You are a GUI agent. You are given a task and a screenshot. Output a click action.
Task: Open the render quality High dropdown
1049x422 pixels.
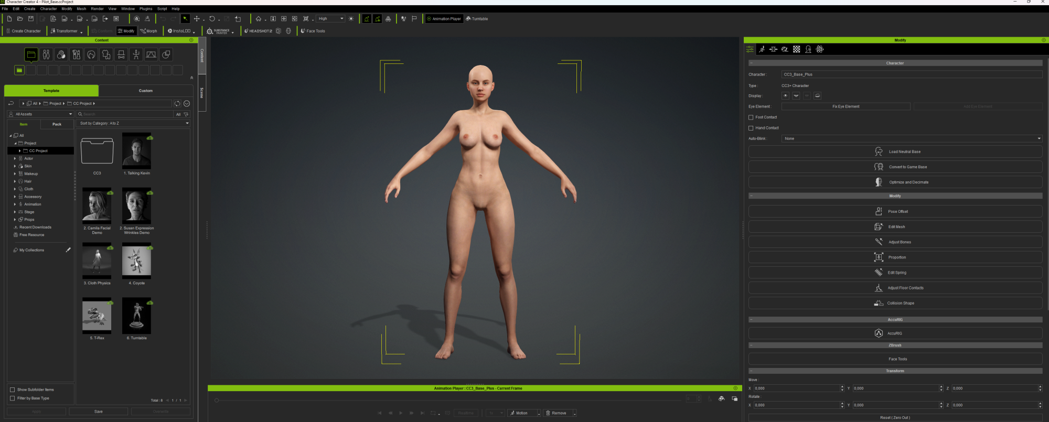(330, 19)
